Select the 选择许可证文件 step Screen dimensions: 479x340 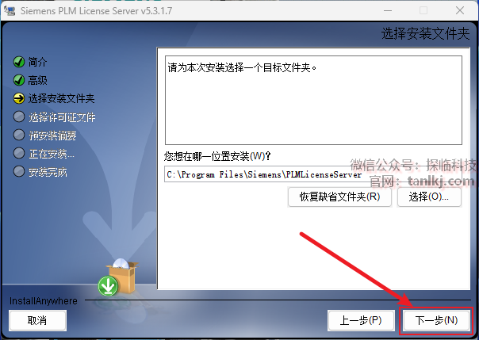[62, 117]
